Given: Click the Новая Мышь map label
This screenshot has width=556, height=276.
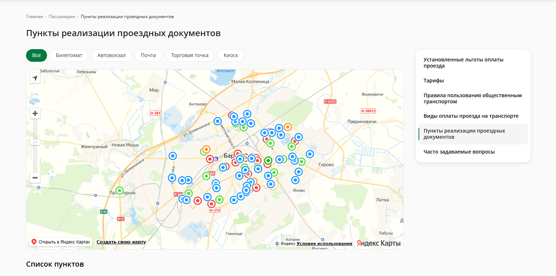Looking at the screenshot, I should click(x=126, y=145).
